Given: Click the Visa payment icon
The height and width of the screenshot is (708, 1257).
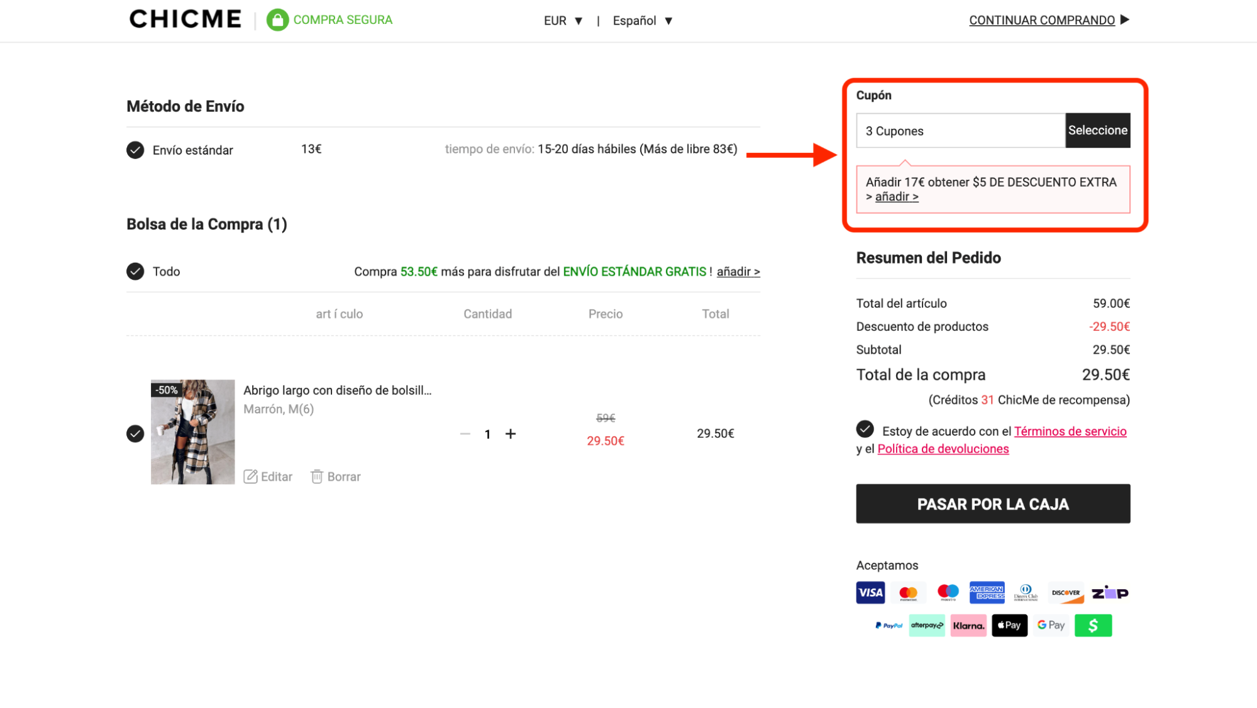Looking at the screenshot, I should pos(870,592).
